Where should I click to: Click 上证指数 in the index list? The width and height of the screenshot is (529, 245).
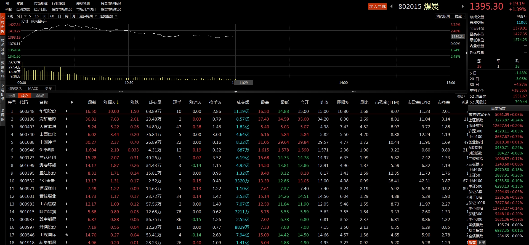point(476,120)
